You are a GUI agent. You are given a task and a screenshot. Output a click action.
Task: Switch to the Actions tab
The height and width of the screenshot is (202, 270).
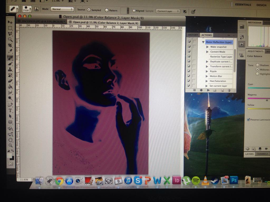click(x=206, y=35)
